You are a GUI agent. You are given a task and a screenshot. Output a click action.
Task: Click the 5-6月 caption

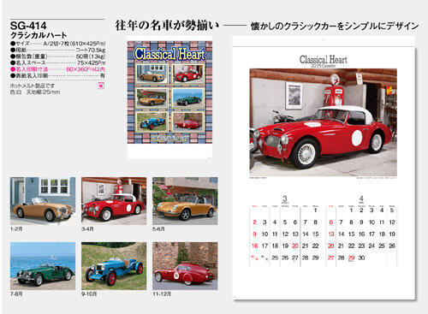click(158, 228)
